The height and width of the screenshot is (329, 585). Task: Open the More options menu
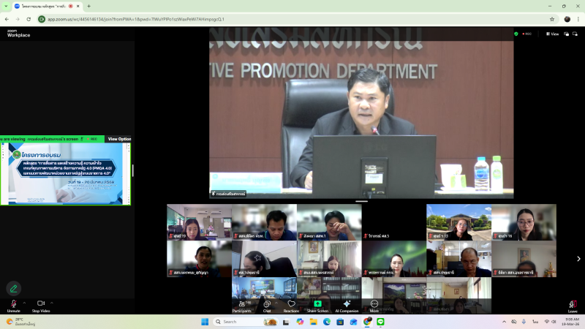[x=374, y=304]
